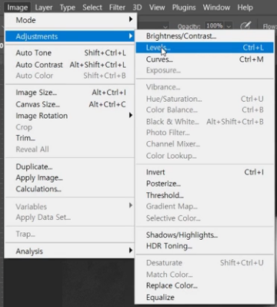Expand the Image Rotation submenu
Viewport: 277px width, 307px height.
(70, 116)
